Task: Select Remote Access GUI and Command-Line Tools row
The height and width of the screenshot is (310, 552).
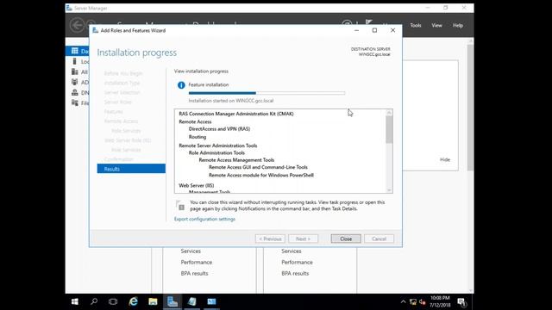Action: (258, 167)
